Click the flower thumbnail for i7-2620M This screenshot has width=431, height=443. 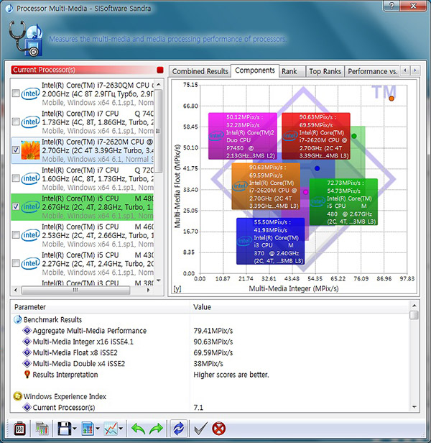30,150
